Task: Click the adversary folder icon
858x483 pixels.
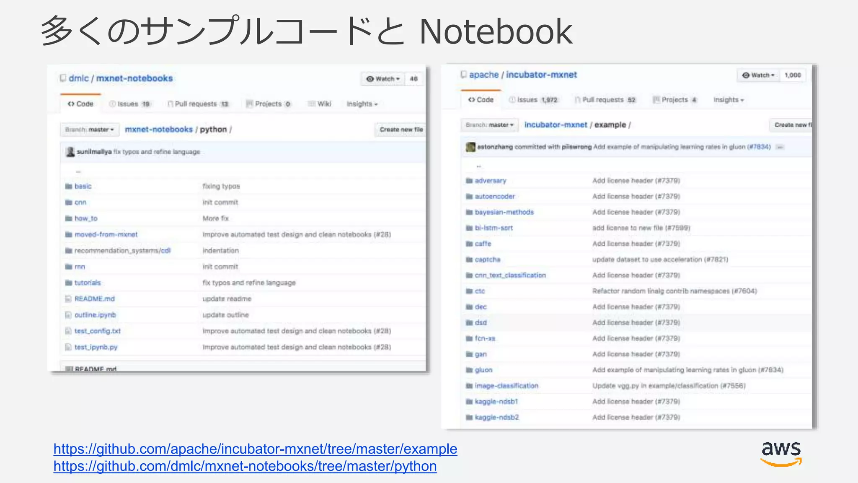Action: [469, 181]
